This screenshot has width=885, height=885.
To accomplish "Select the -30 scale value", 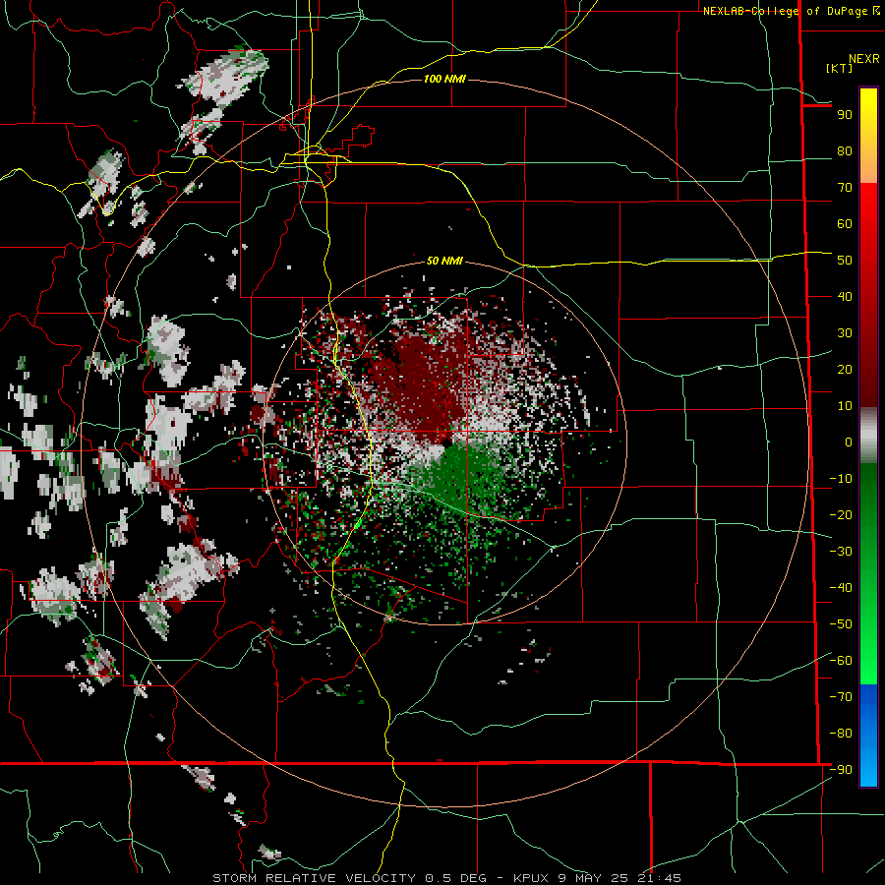I will [841, 552].
